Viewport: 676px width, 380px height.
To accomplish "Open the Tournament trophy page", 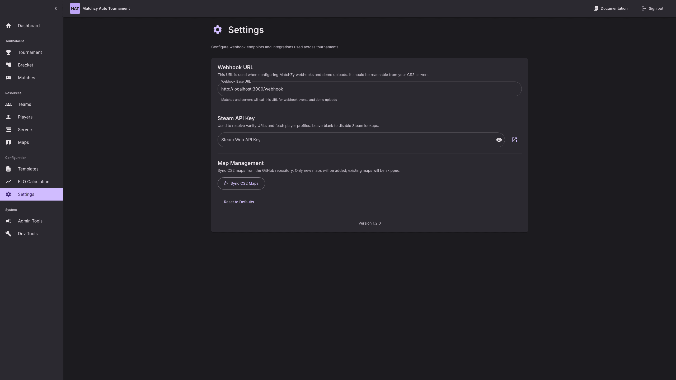I will pos(8,52).
